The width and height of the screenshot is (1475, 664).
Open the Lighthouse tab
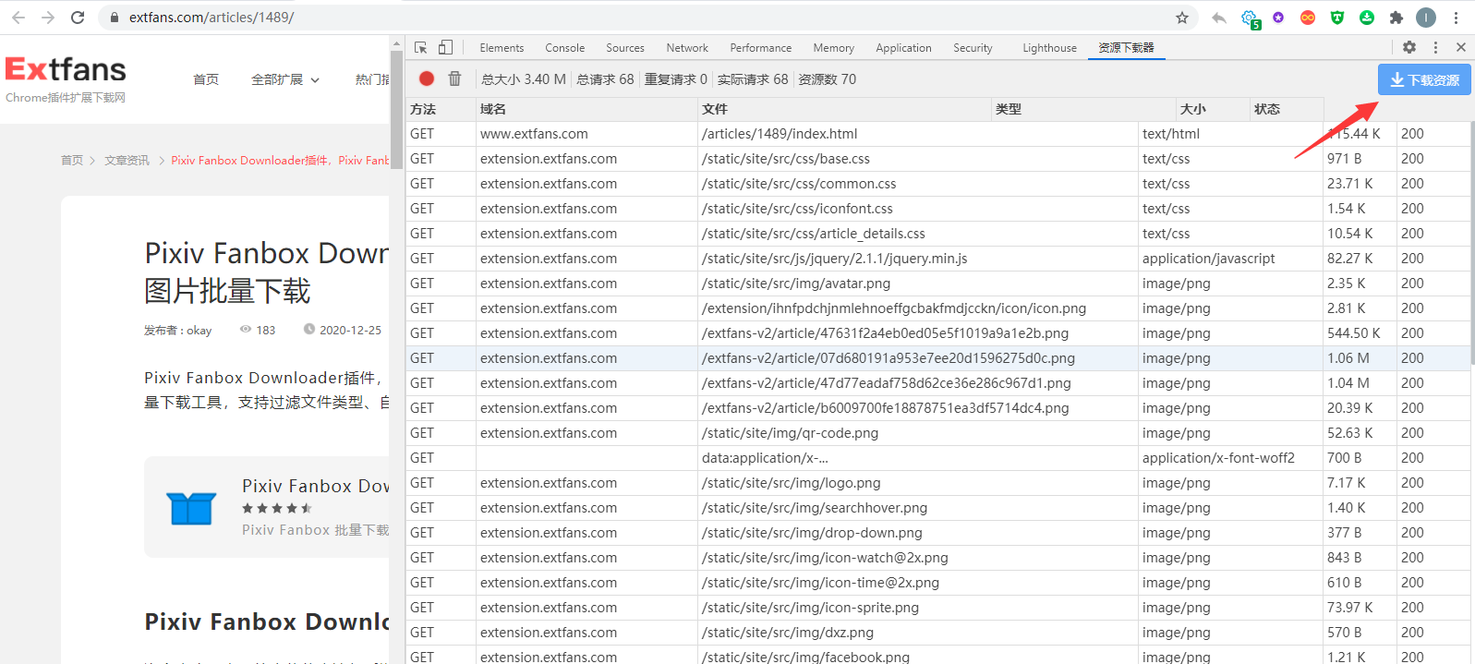[1049, 48]
